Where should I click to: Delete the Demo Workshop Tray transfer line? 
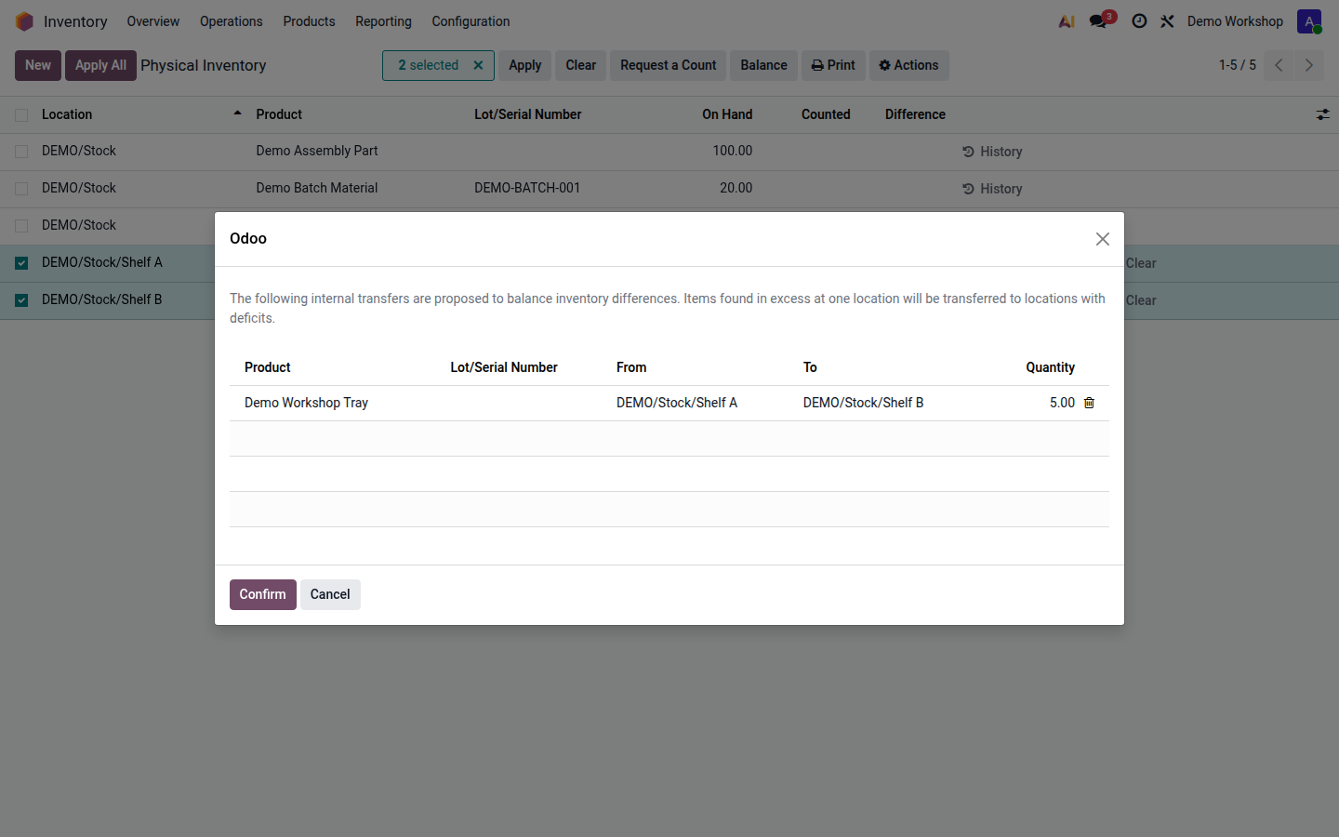[1090, 403]
